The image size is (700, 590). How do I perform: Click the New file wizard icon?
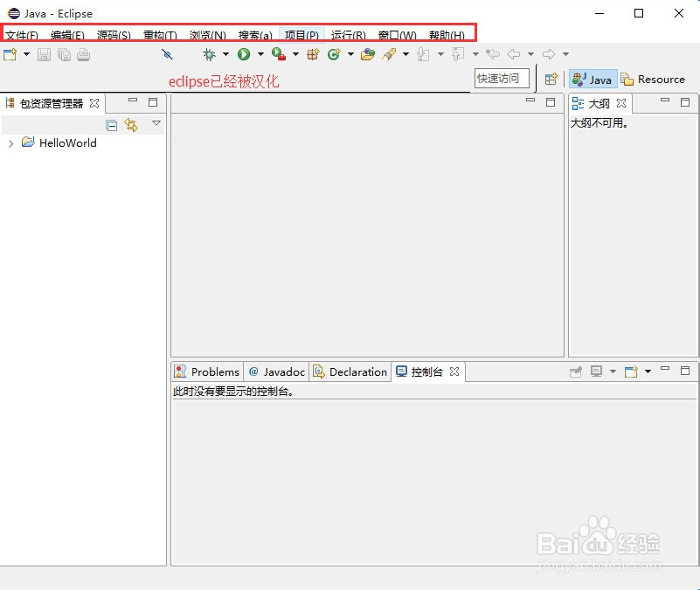tap(10, 54)
